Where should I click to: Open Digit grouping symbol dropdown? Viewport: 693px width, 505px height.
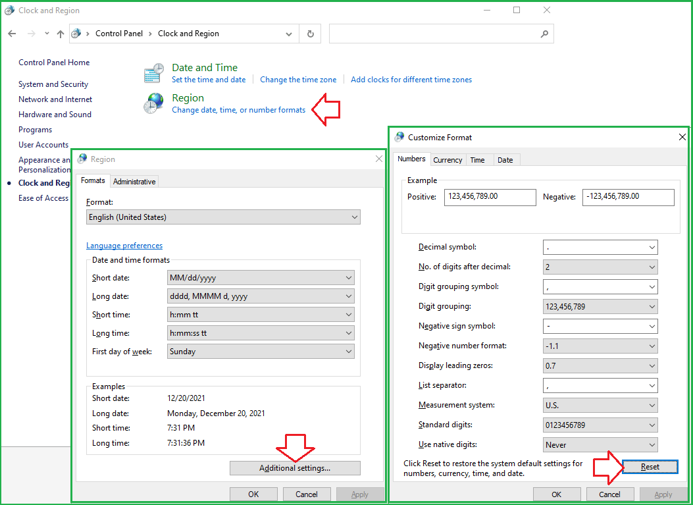[x=600, y=287]
